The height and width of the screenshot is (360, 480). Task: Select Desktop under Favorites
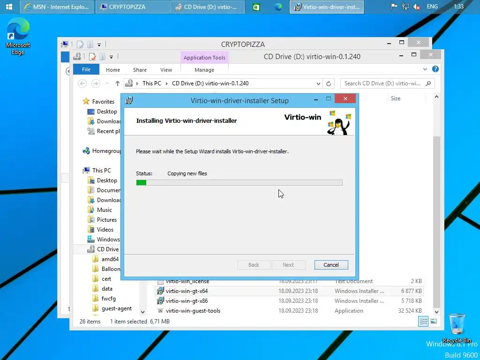coord(107,112)
